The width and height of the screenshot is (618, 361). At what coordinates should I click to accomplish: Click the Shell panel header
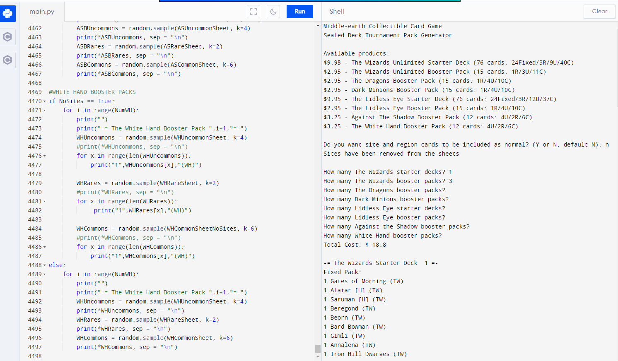pos(336,12)
